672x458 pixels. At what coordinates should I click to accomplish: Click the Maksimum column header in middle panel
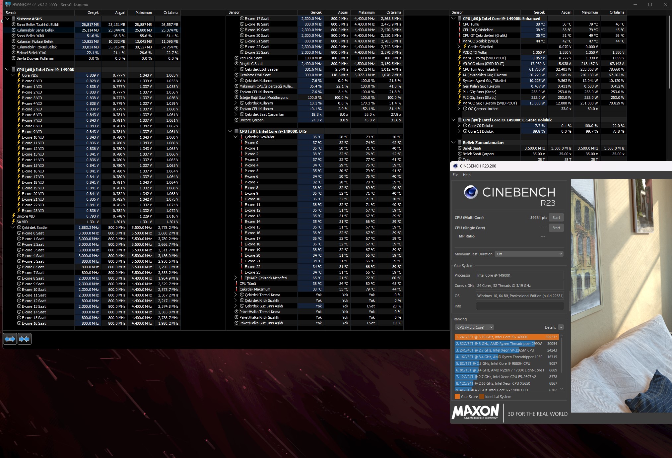tap(364, 12)
